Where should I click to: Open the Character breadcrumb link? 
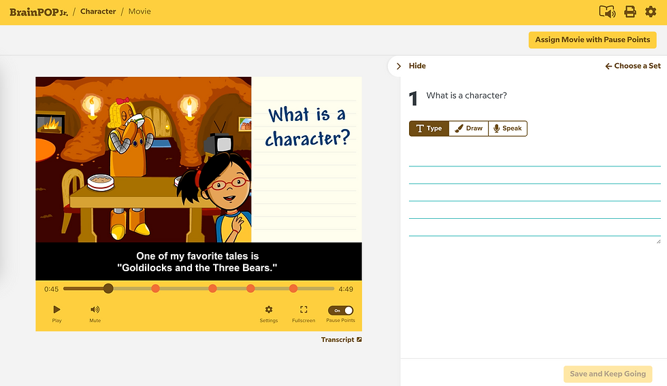pos(98,12)
